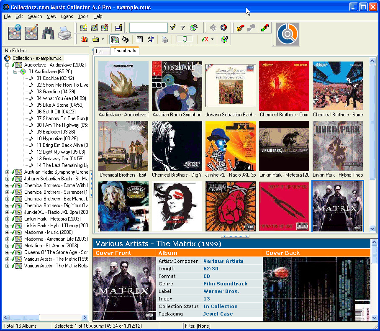Click the Various Artists artist link
380x331 pixels.
223,261
